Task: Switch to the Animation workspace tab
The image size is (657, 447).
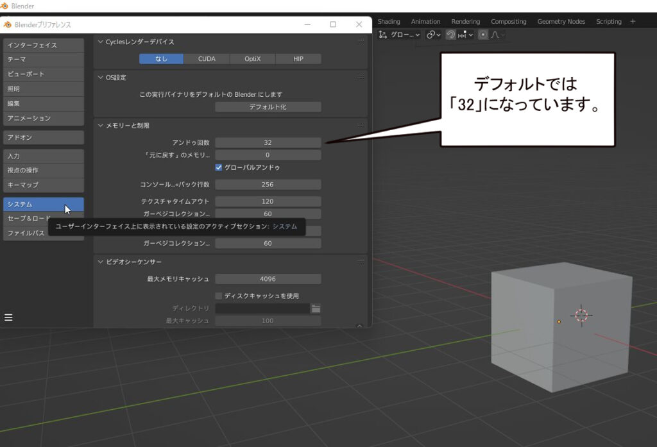Action: point(426,21)
